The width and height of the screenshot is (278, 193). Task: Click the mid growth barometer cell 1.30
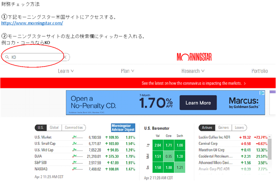[x=180, y=156]
